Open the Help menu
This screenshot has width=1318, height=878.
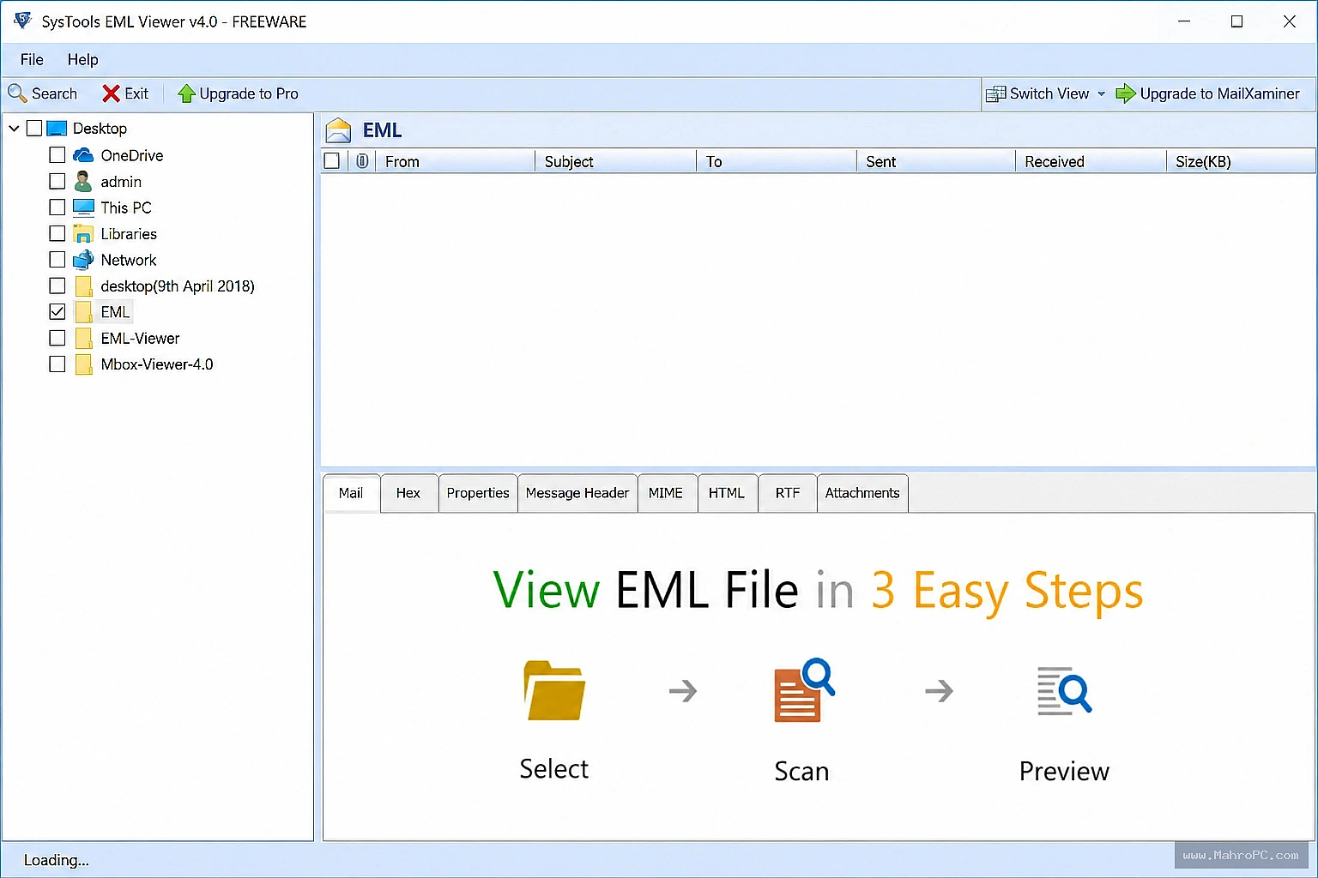[83, 59]
